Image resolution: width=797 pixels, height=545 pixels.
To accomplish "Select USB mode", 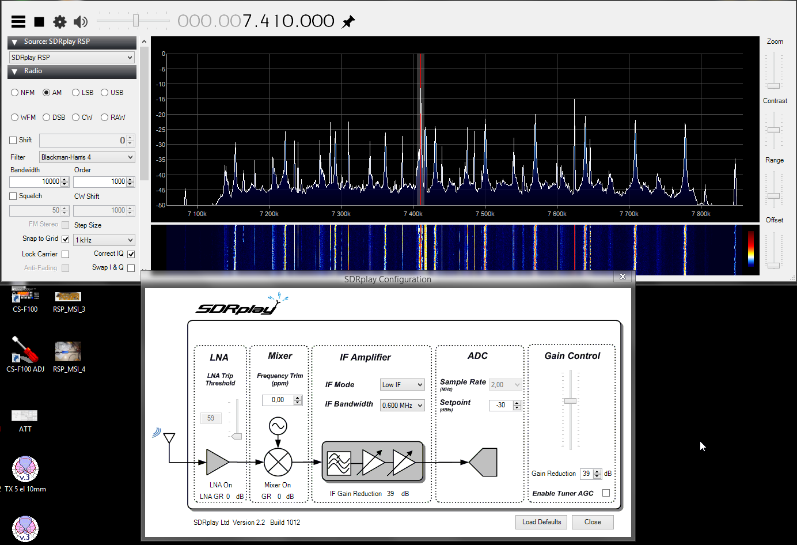I will (112, 93).
